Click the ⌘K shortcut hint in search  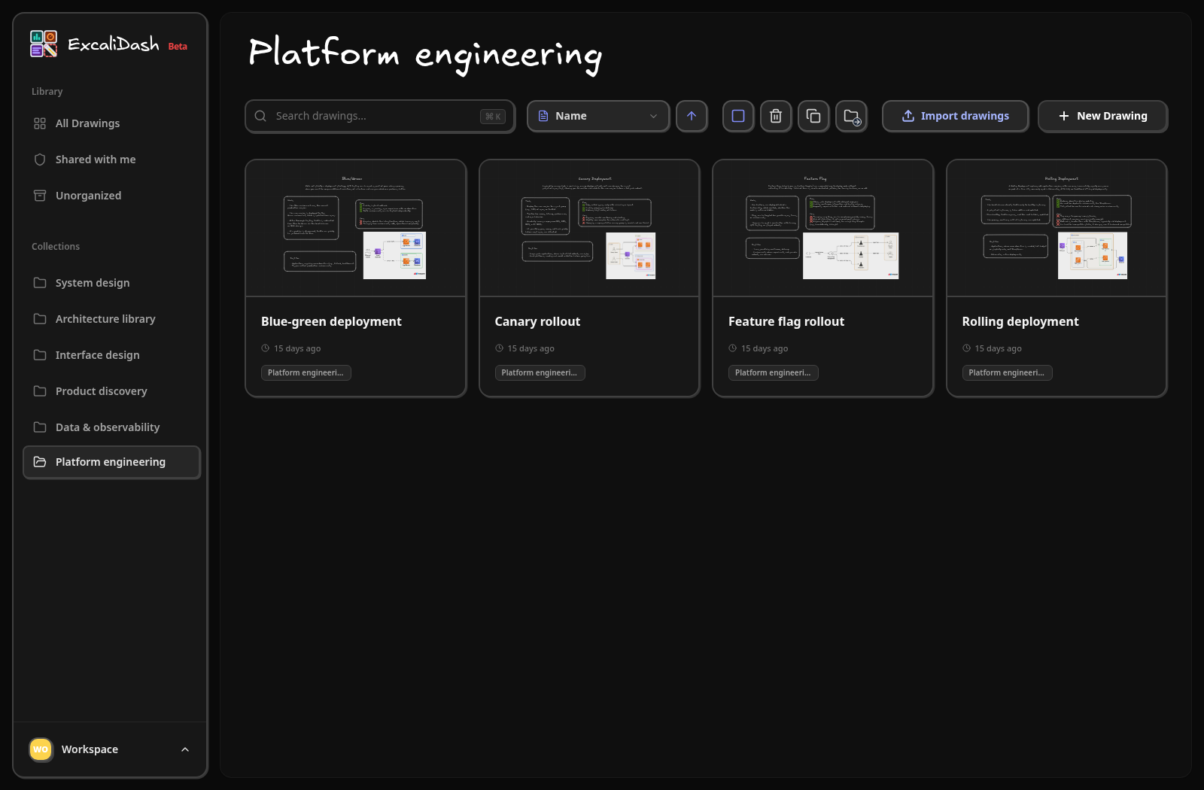click(493, 116)
